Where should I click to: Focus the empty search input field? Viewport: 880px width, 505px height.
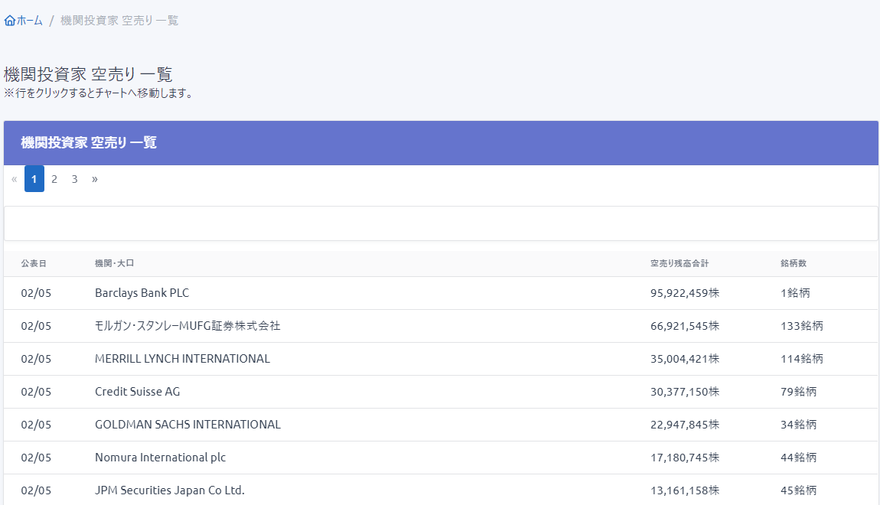point(441,223)
